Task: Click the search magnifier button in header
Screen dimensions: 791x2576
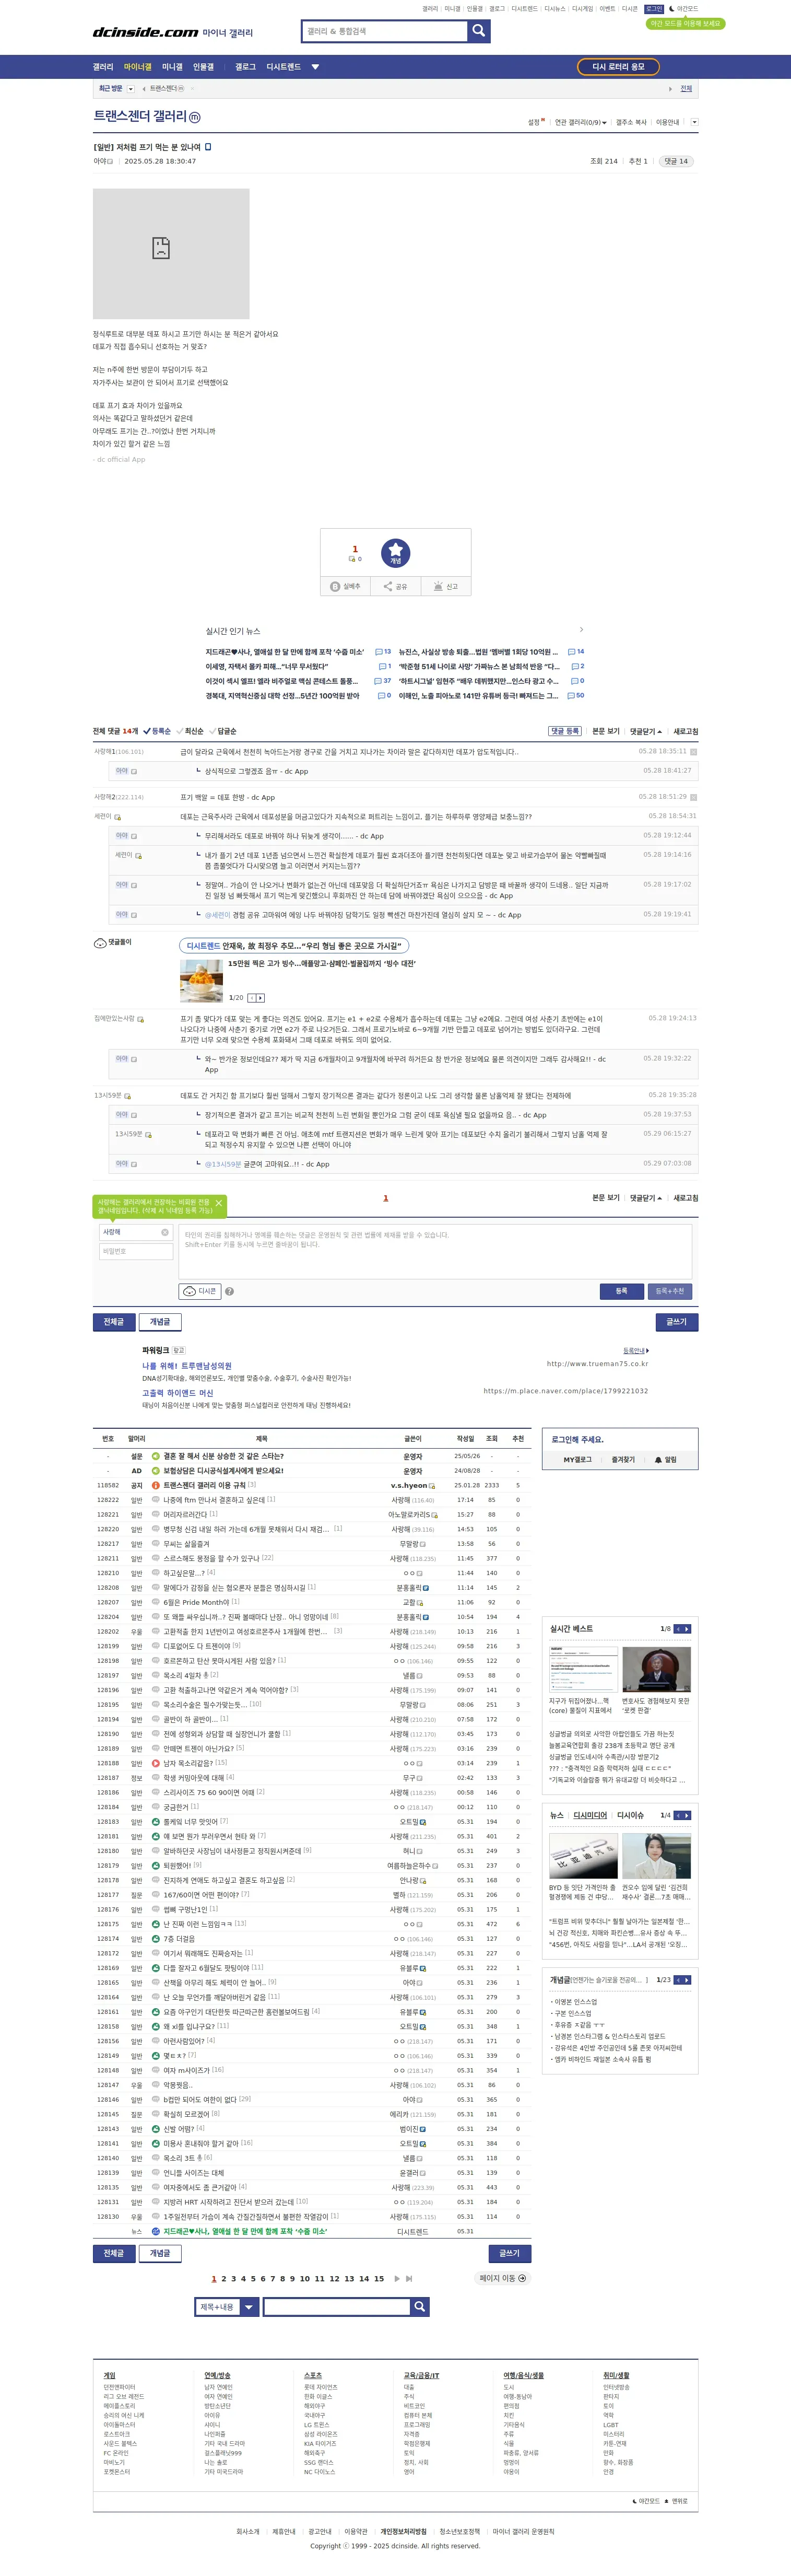Action: [479, 31]
